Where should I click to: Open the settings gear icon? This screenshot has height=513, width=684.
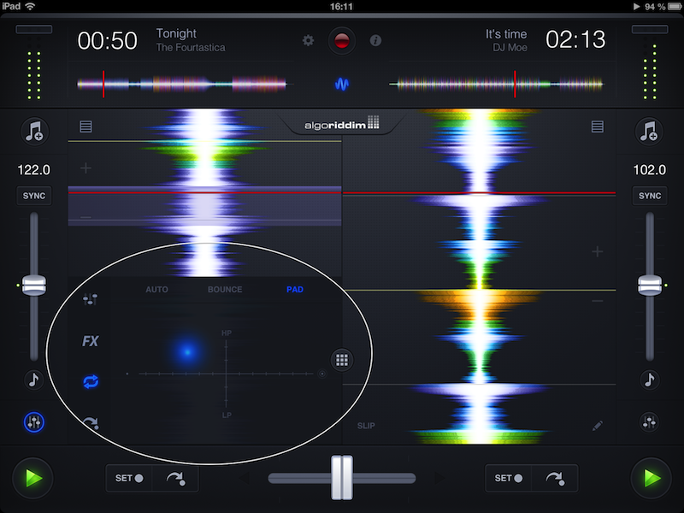pos(309,40)
